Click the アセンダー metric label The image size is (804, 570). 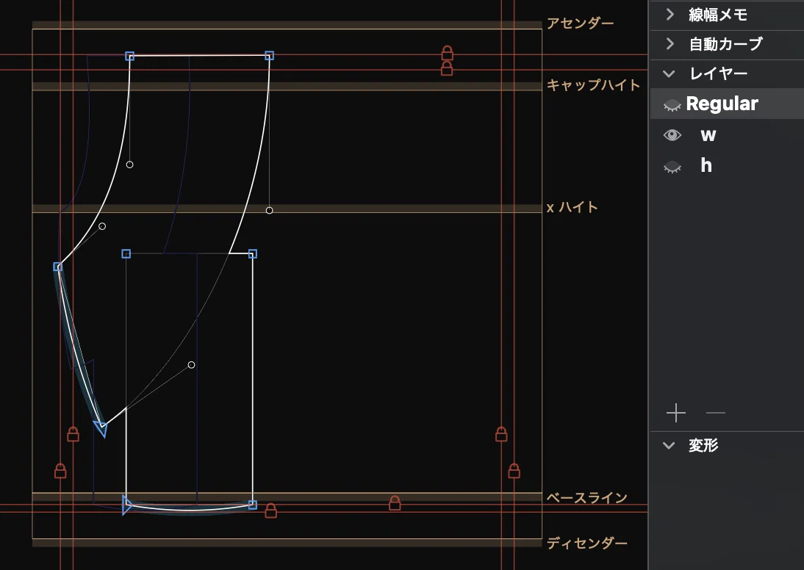pyautogui.click(x=580, y=24)
